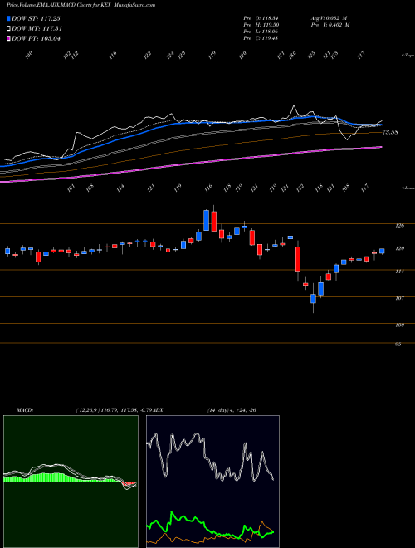Click the 'Pre C: 119.48' value
Screen dimensions: 415x548
261,38
